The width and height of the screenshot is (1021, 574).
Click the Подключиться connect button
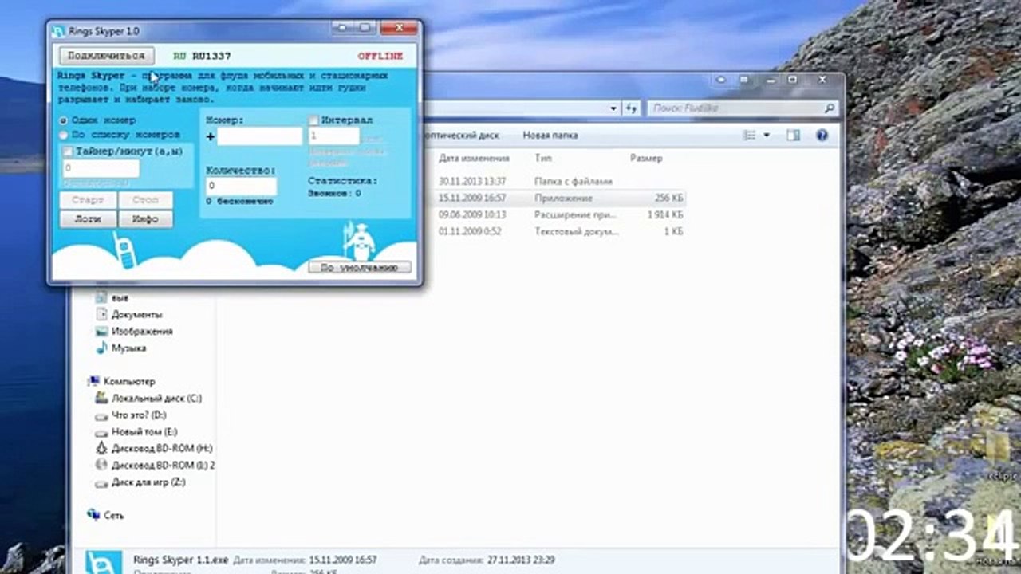coord(106,56)
